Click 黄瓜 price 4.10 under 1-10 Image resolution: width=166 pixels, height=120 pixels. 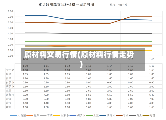25,103
